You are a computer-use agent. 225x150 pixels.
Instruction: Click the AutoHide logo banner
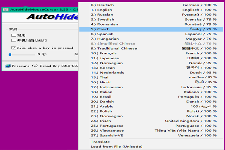[x=52, y=17]
